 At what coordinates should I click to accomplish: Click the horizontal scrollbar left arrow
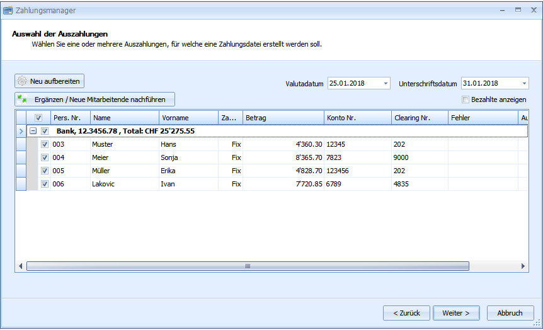(x=20, y=267)
